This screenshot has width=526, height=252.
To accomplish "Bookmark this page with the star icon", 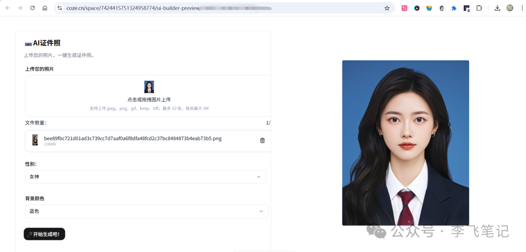I will point(387,8).
